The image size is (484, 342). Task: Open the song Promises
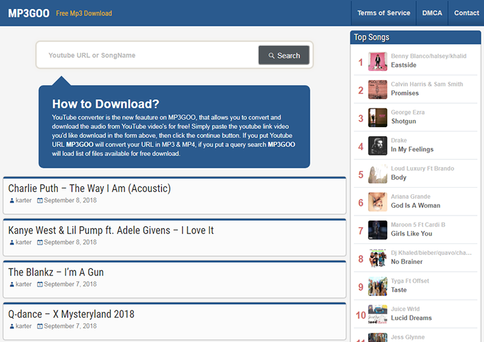[x=405, y=93]
